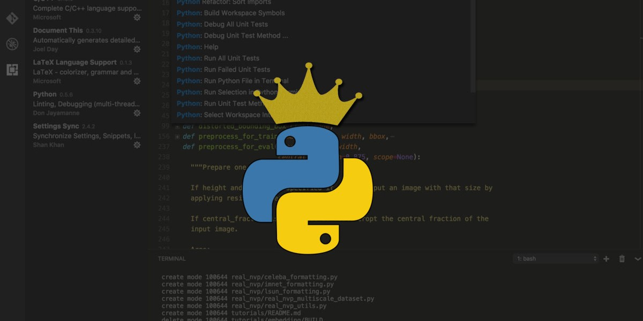
Task: Click description 'Synchronize Settings, Snippets, I...'
Action: [86, 136]
